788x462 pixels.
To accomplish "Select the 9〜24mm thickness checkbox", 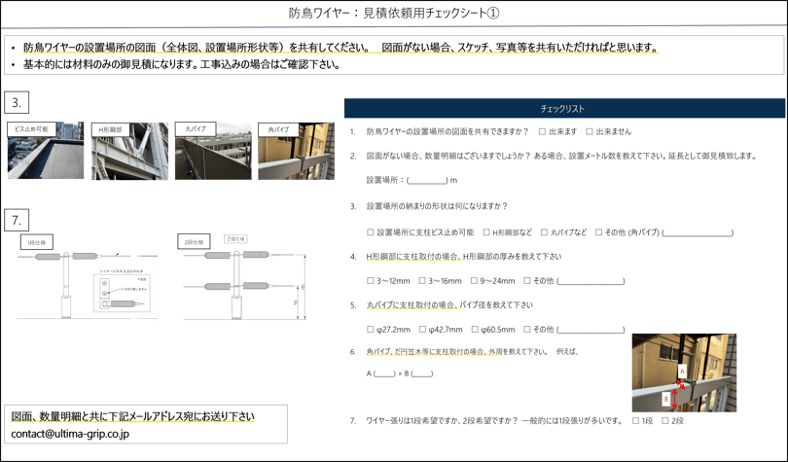I will (x=474, y=281).
